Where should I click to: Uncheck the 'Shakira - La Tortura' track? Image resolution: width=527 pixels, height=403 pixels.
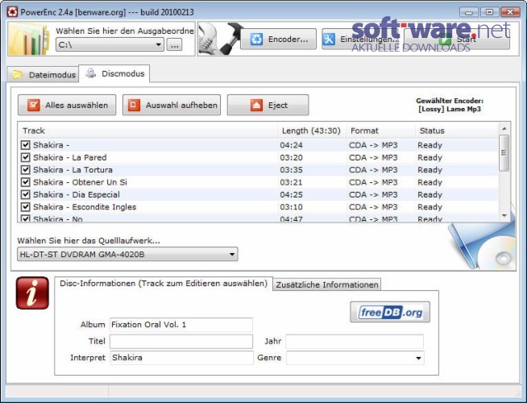(25, 170)
